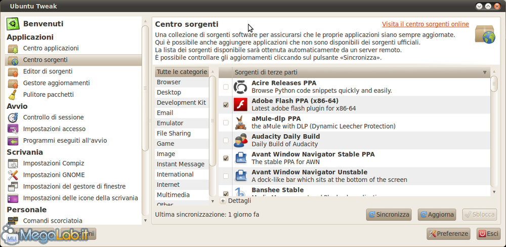Click the Editor di sorgenti icon

[x=13, y=72]
